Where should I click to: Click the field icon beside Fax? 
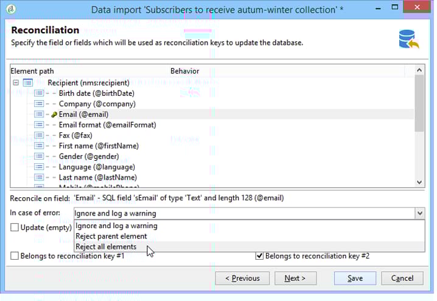click(39, 135)
